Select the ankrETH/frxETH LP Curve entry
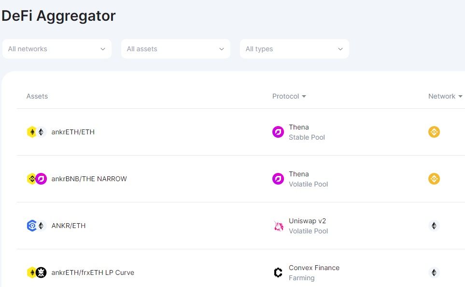 pyautogui.click(x=93, y=273)
